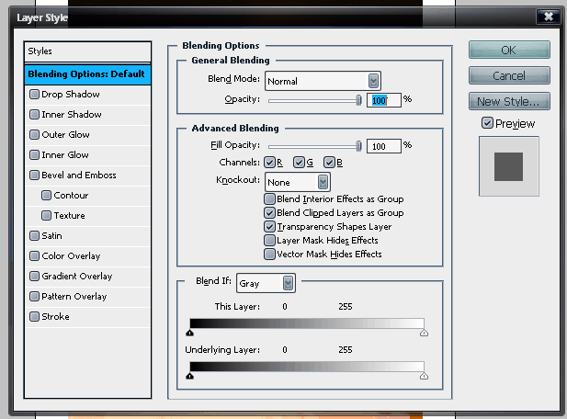
Task: Enable Blend Interior Effects as Group
Action: [x=269, y=199]
